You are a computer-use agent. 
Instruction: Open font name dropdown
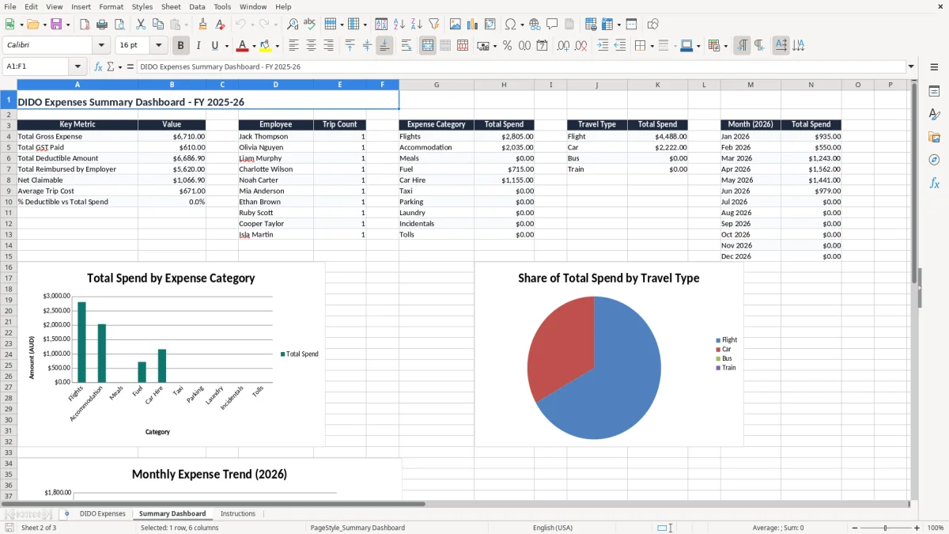pos(100,46)
